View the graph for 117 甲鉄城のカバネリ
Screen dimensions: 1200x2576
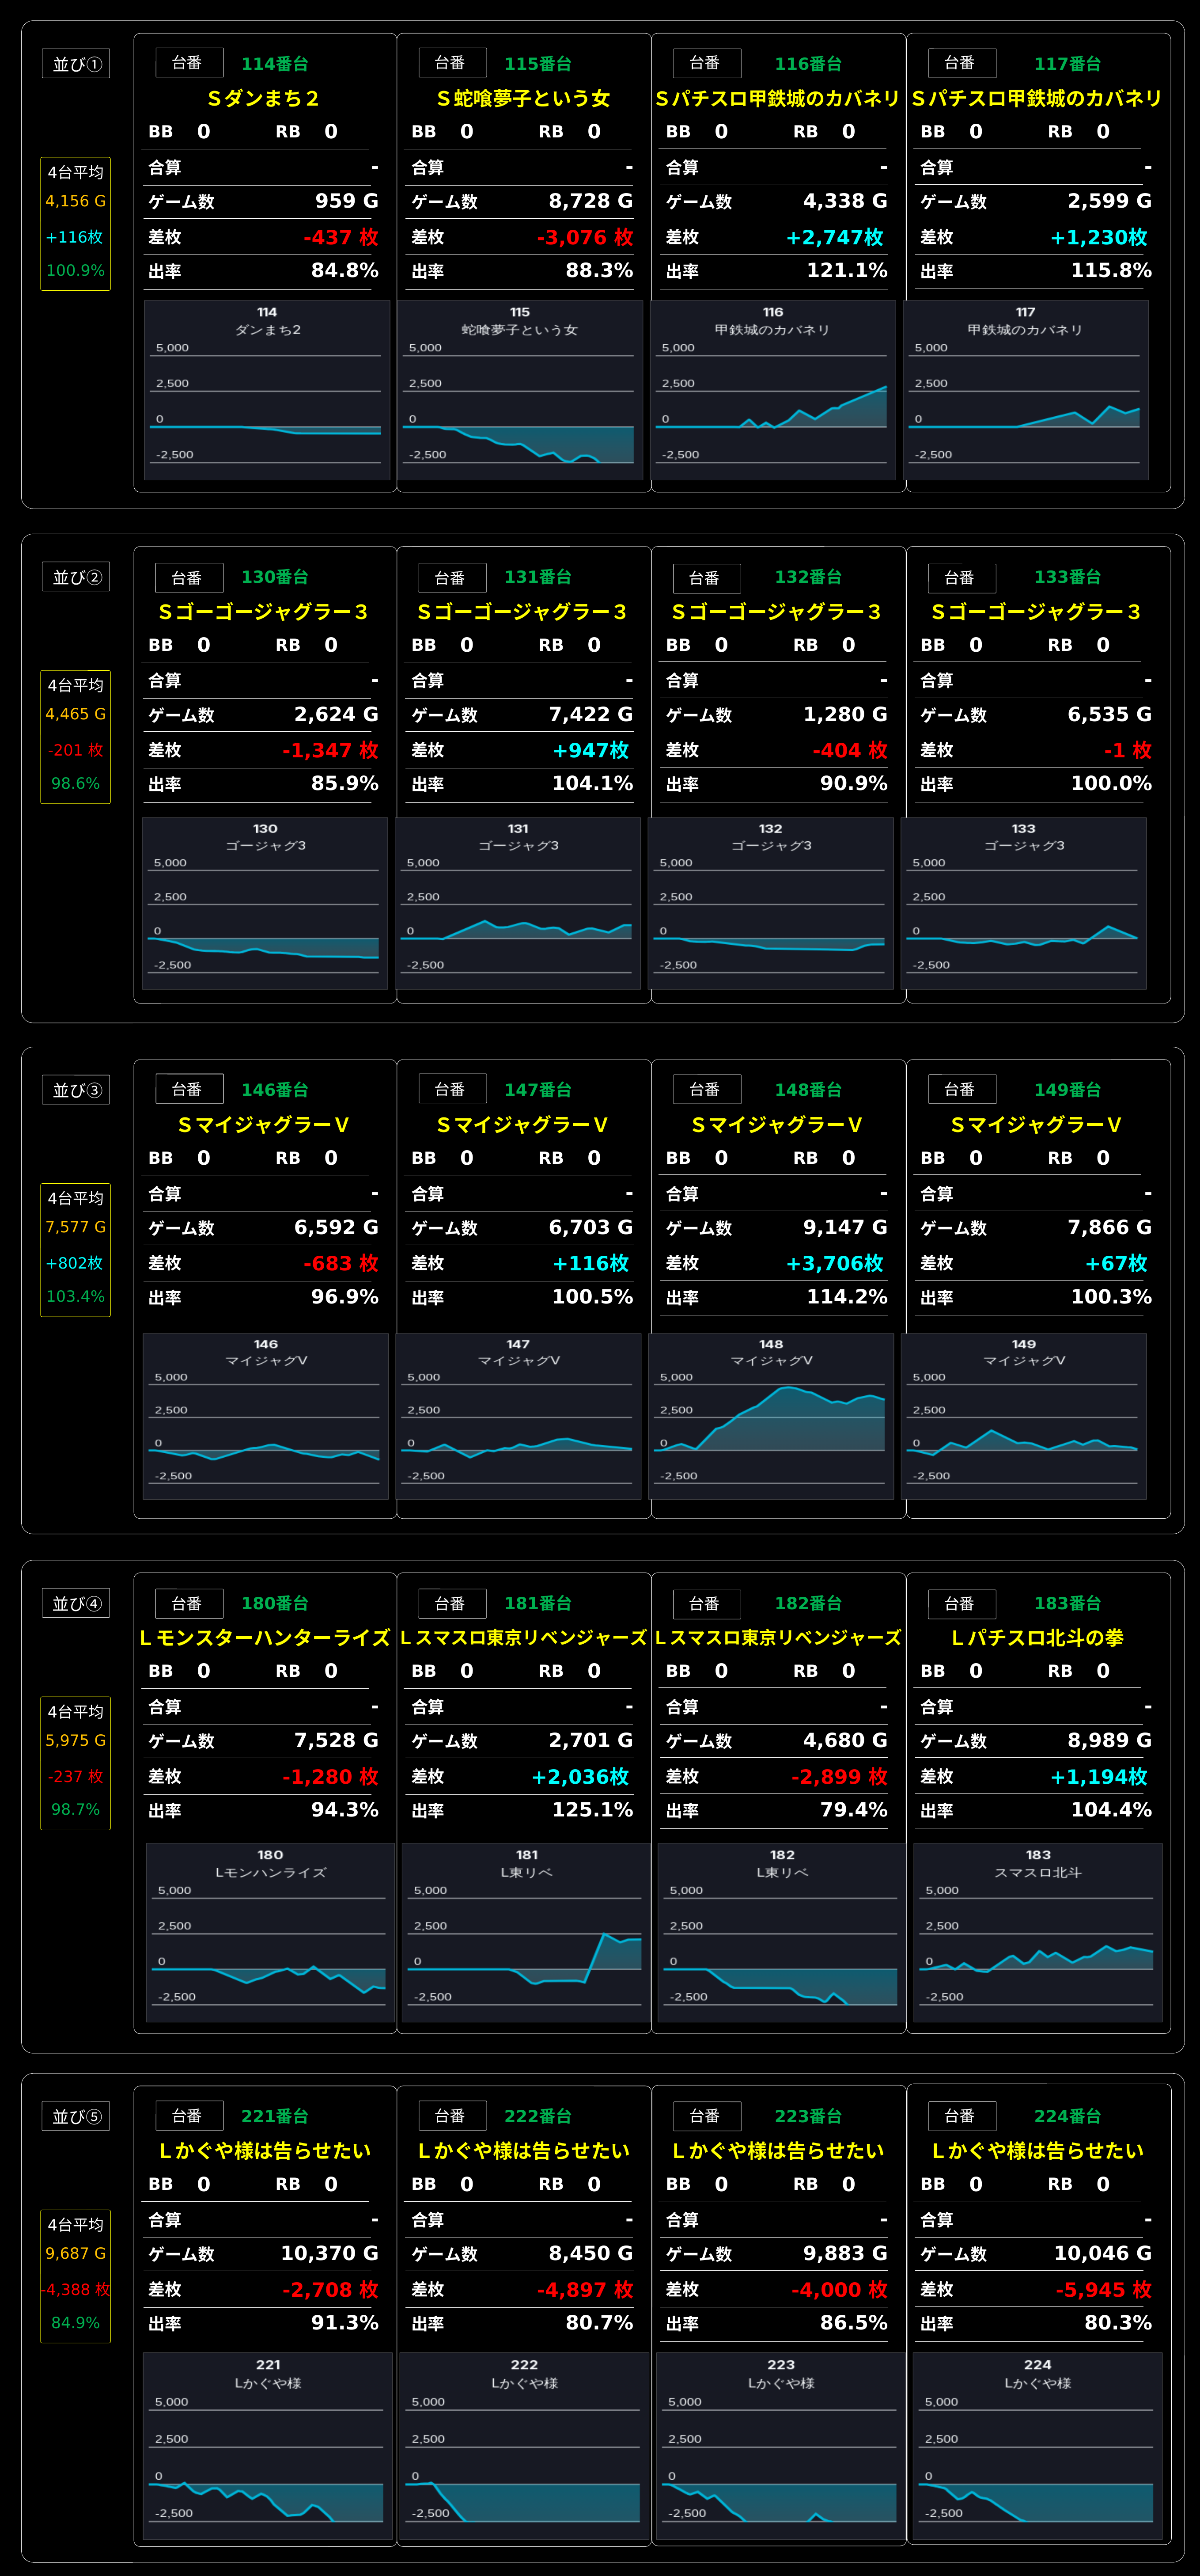tap(1025, 390)
